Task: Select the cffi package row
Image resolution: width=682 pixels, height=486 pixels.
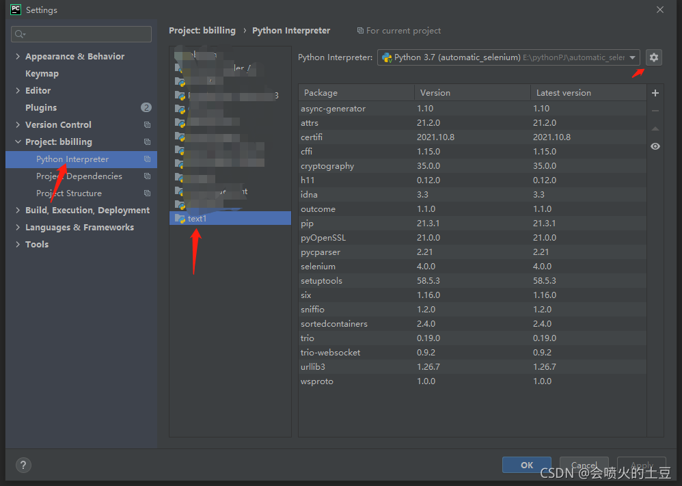Action: point(472,152)
